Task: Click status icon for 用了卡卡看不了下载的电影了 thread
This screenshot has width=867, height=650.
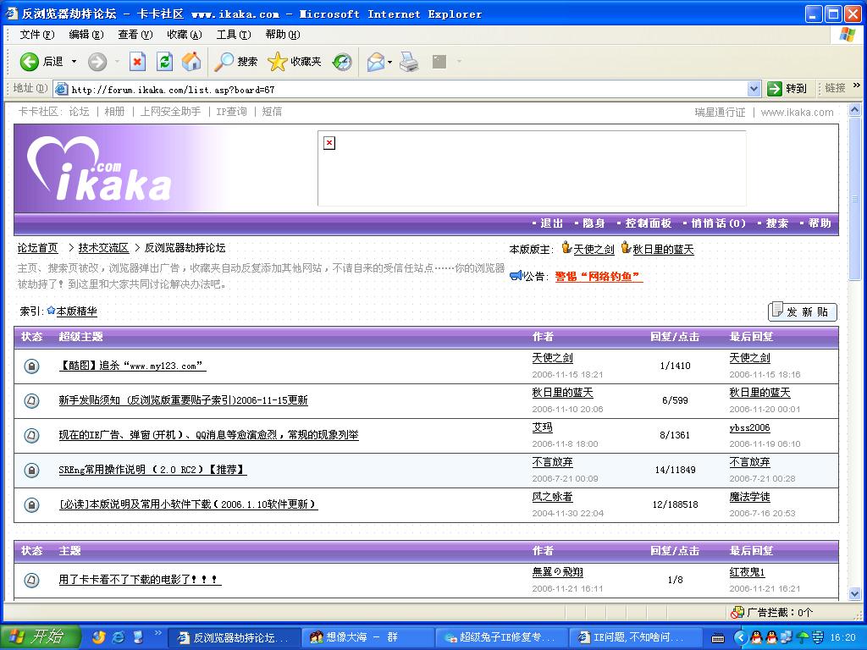Action: [x=31, y=580]
